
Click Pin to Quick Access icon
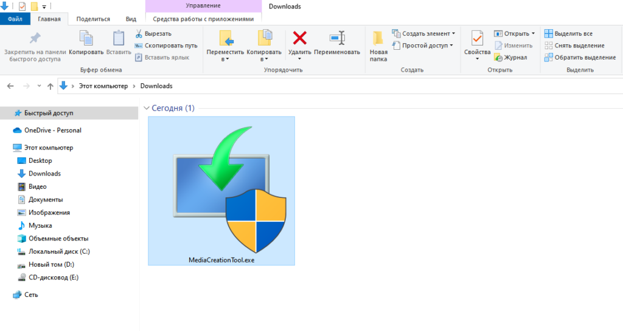34,38
